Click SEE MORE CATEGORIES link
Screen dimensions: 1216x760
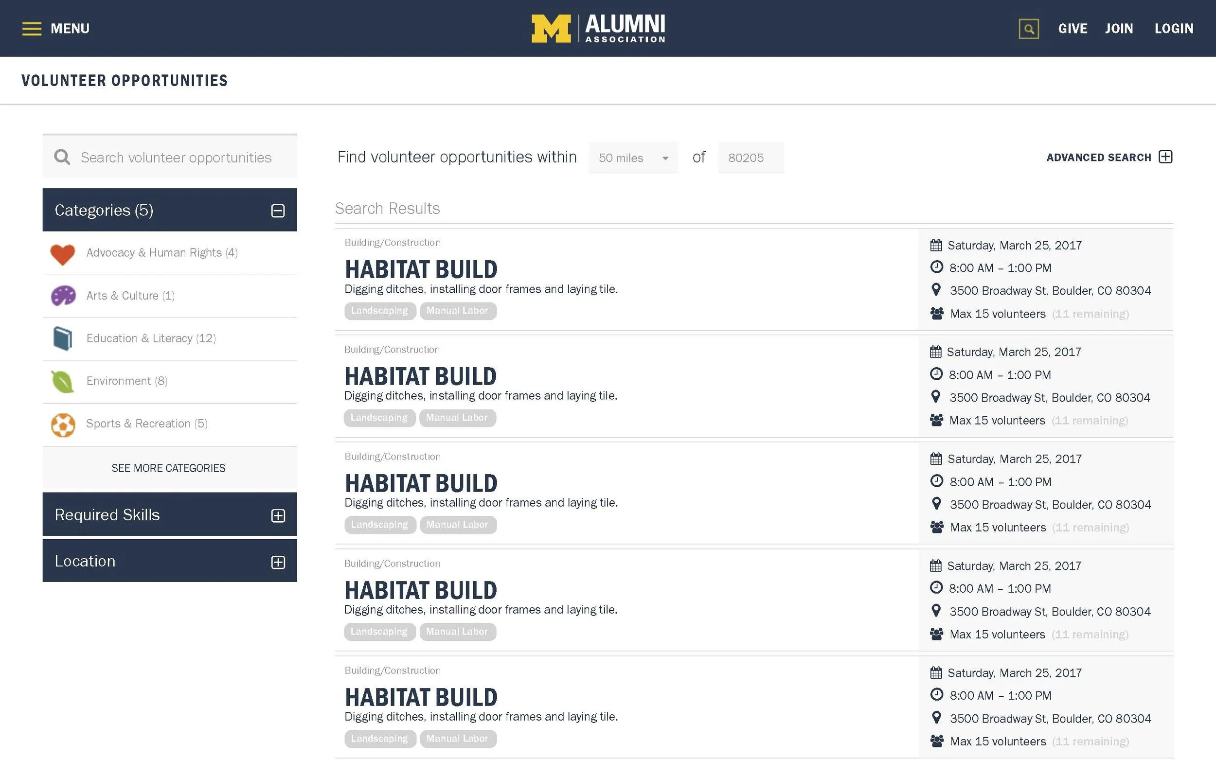[168, 467]
